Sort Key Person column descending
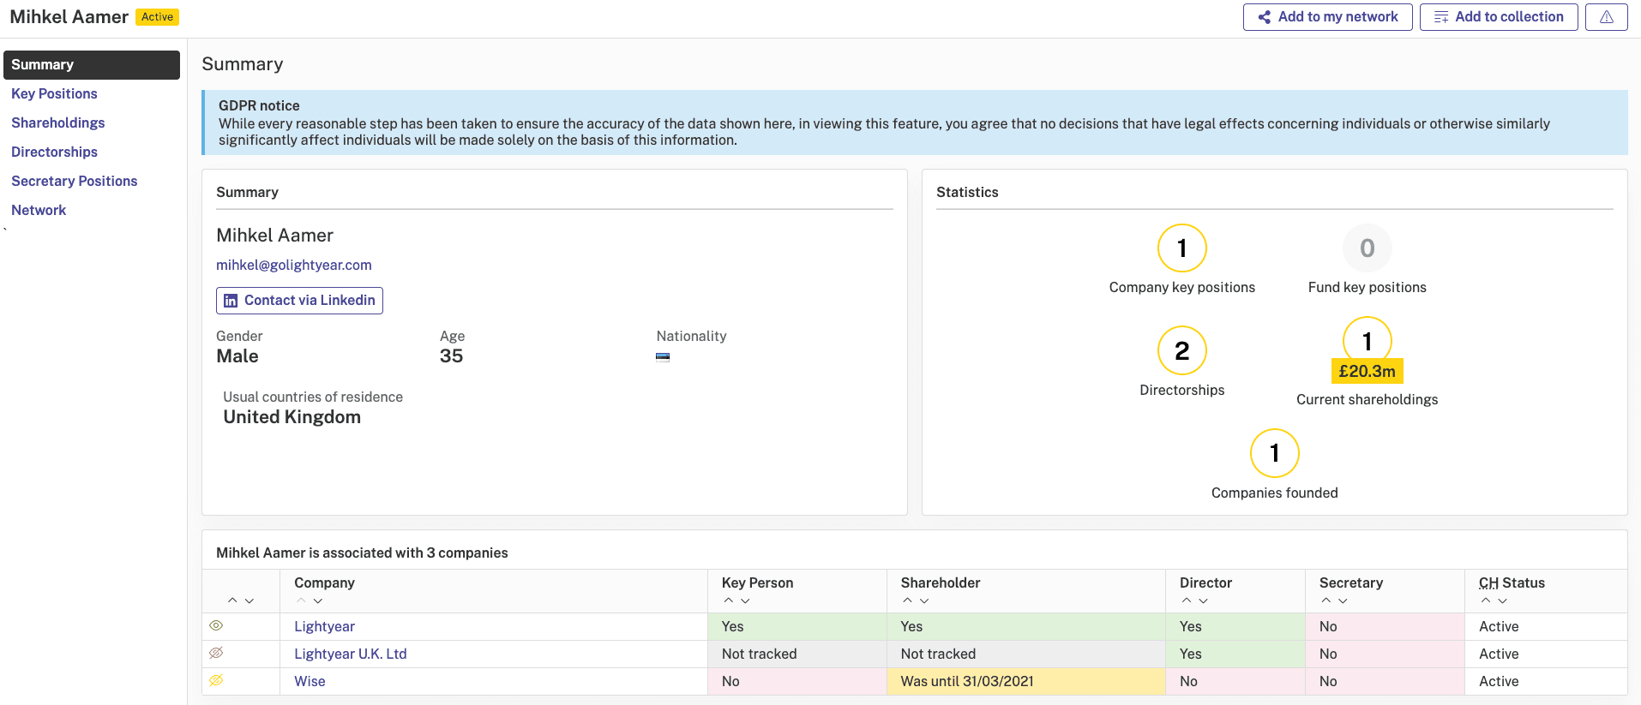The height and width of the screenshot is (705, 1641). (x=745, y=600)
